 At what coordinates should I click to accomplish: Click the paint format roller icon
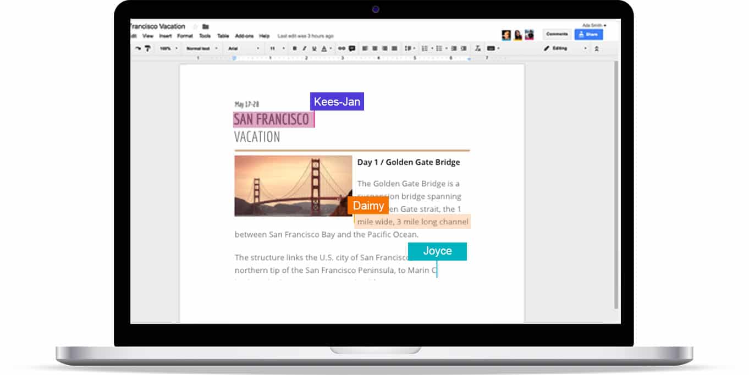(147, 48)
